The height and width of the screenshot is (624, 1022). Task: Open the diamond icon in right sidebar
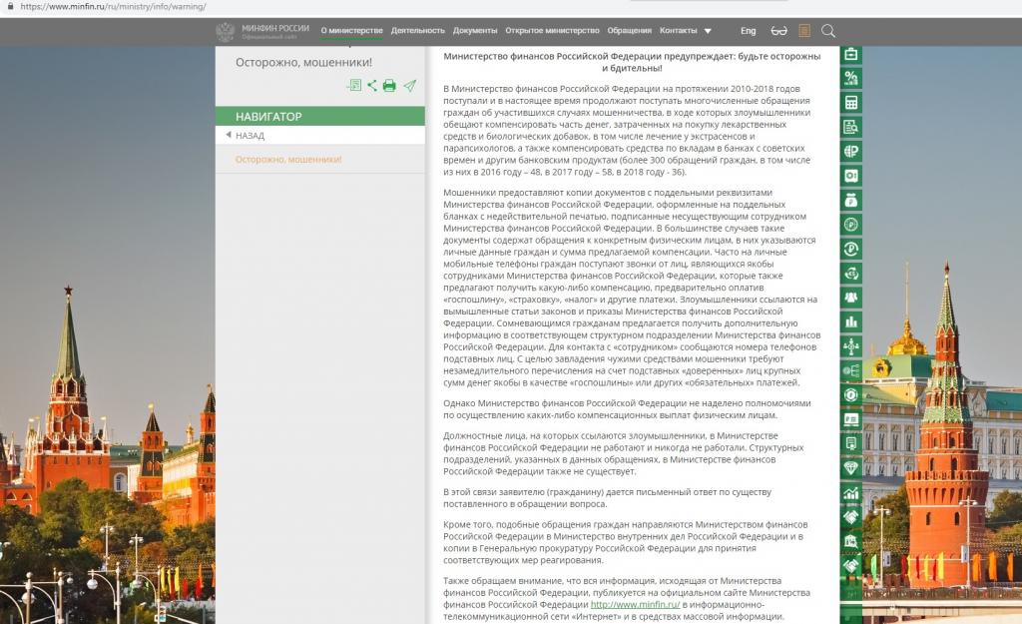pyautogui.click(x=850, y=468)
